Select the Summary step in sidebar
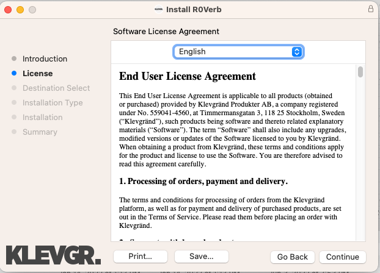The width and height of the screenshot is (380, 273). pyautogui.click(x=40, y=132)
